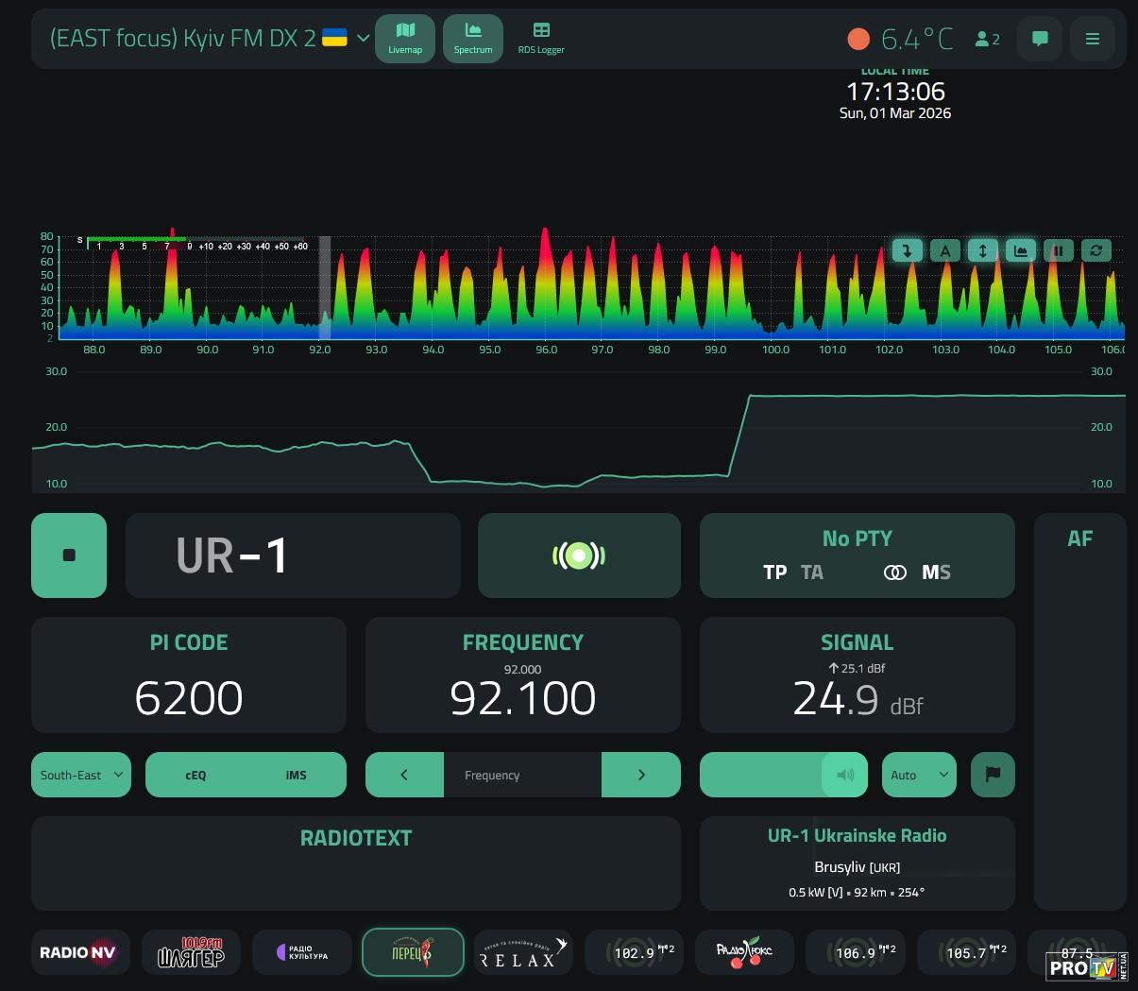Tune up with right arrow button

tap(641, 775)
